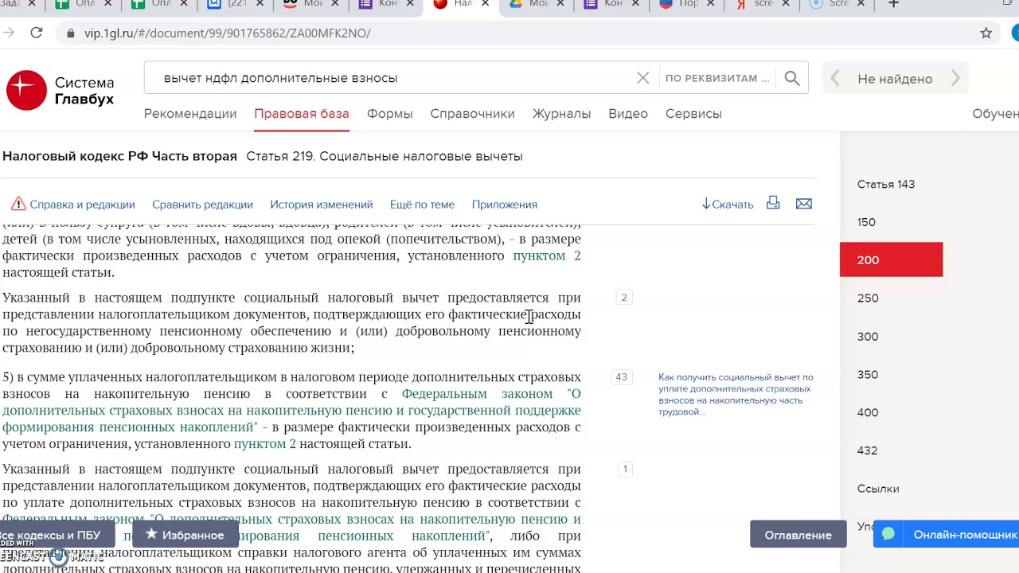The width and height of the screenshot is (1019, 573).
Task: Jump to Статья 143 in navigator
Action: tap(885, 184)
